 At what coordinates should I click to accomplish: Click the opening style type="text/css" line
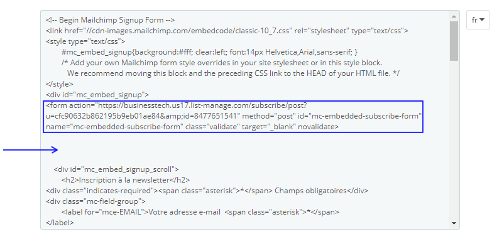85,41
